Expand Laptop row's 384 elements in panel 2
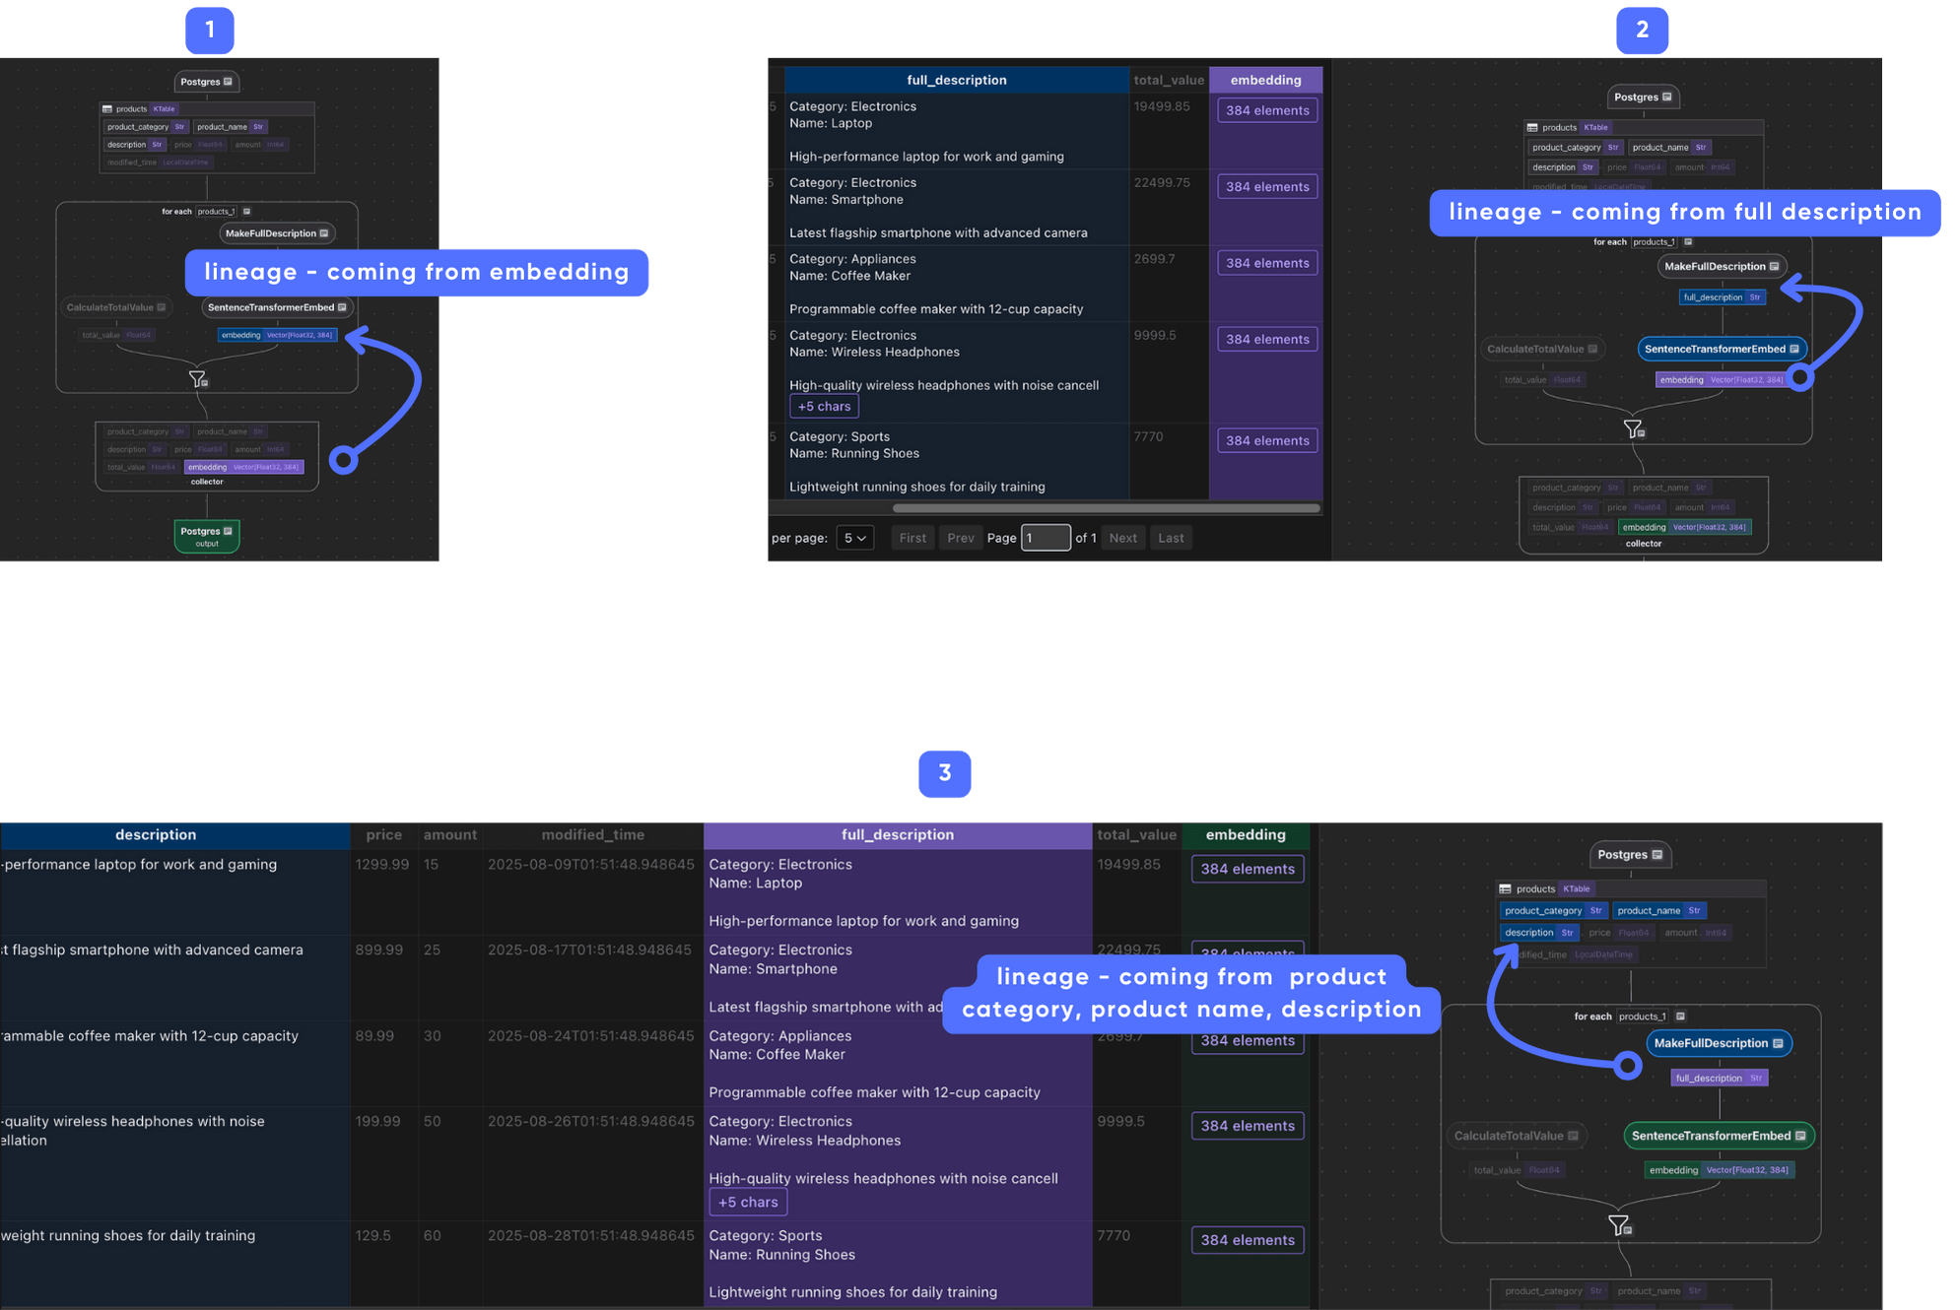The image size is (1960, 1310). [x=1267, y=110]
